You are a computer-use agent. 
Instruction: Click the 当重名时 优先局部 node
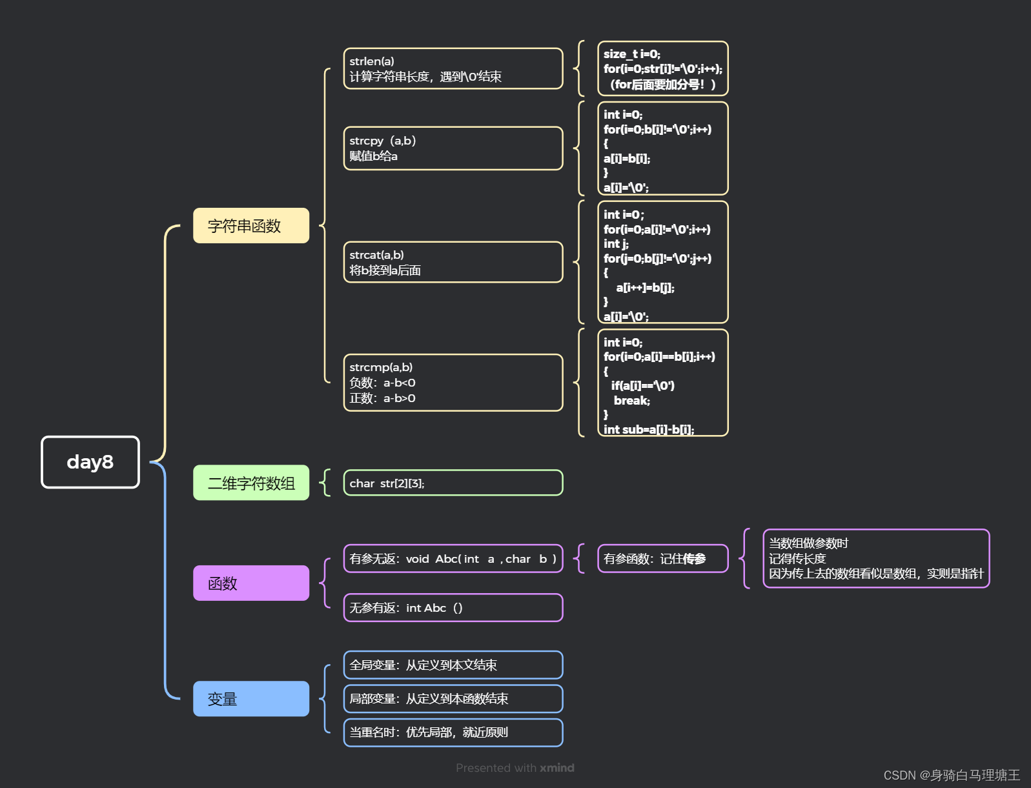453,732
